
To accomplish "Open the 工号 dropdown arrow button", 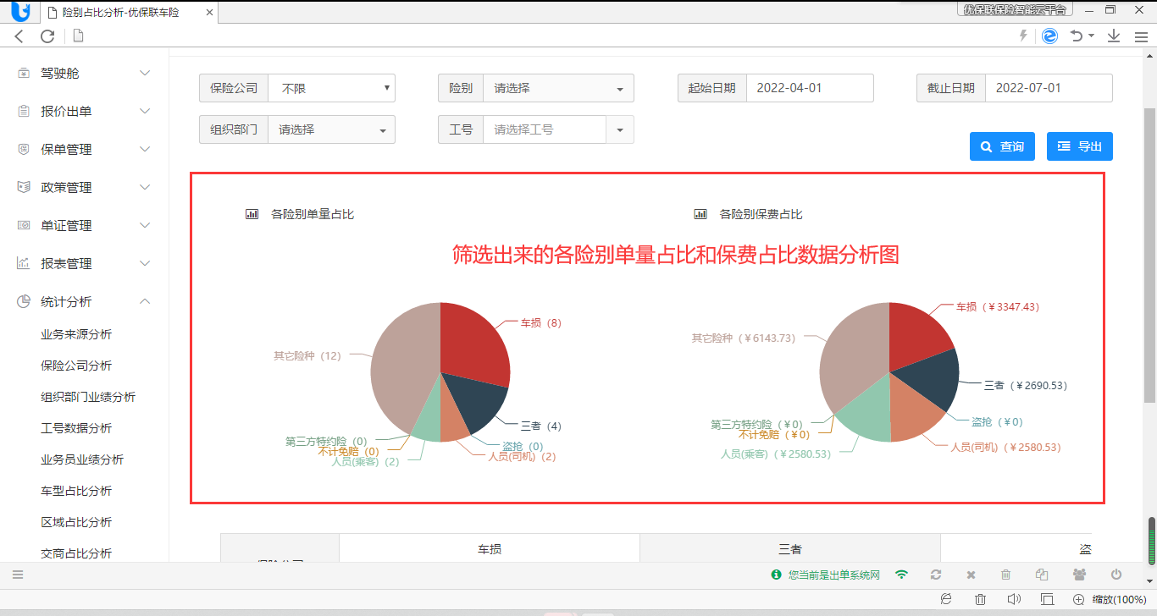I will pyautogui.click(x=620, y=129).
